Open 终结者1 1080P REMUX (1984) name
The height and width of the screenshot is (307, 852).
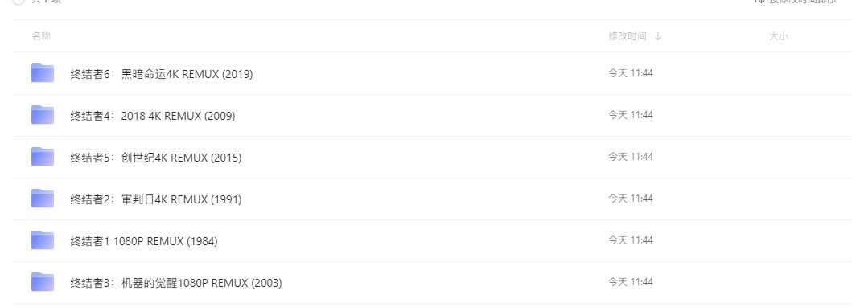[x=144, y=241]
